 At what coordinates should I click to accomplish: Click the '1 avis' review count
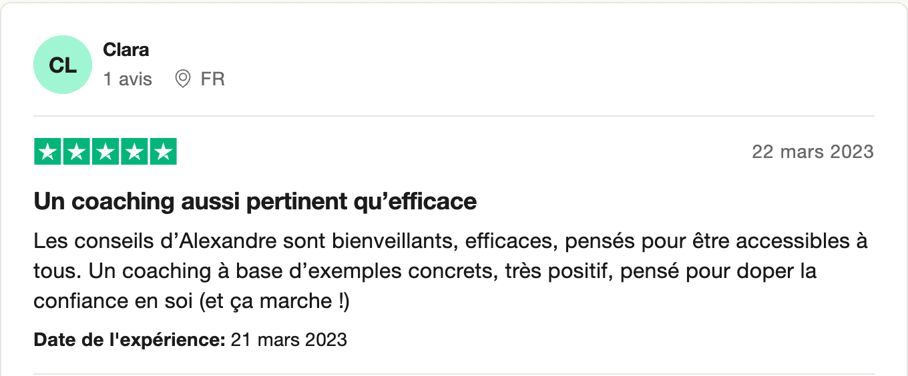coord(128,79)
